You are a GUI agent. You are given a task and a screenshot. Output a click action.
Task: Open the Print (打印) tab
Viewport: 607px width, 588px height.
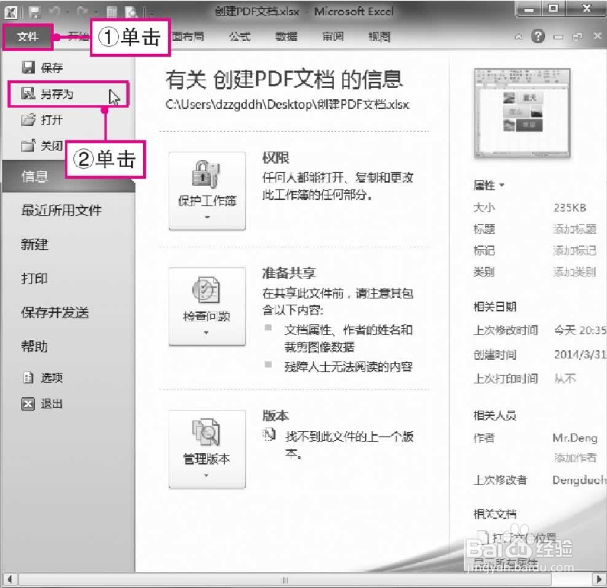click(x=35, y=278)
